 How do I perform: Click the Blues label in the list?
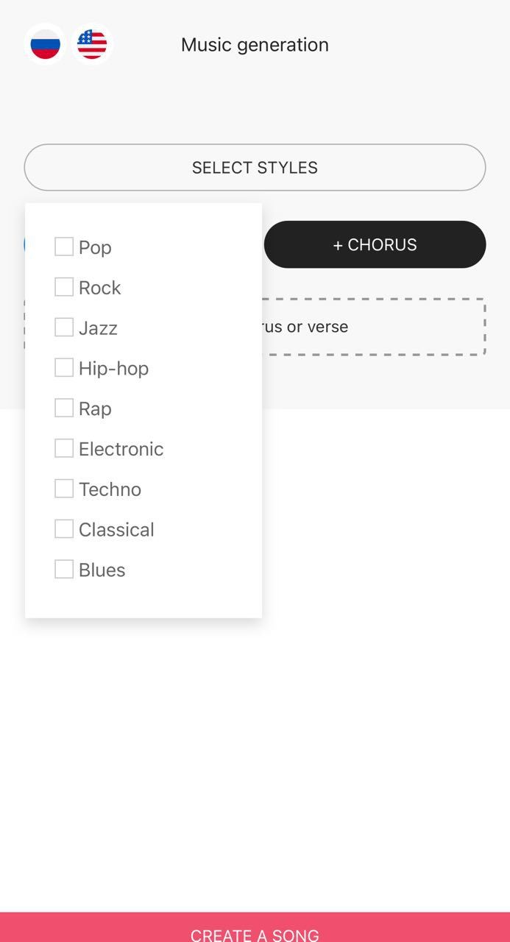coord(102,569)
